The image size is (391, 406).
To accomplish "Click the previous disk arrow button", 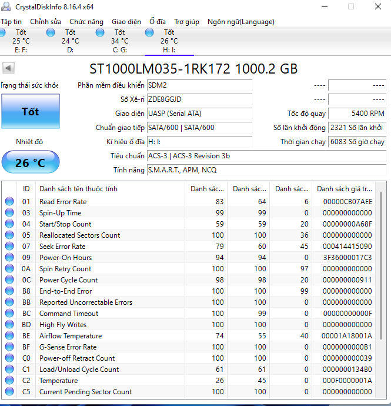I will click(8, 68).
